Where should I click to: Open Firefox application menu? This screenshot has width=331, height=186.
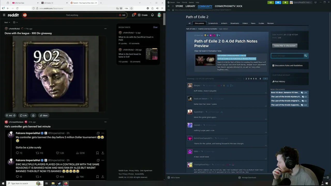[162, 8]
